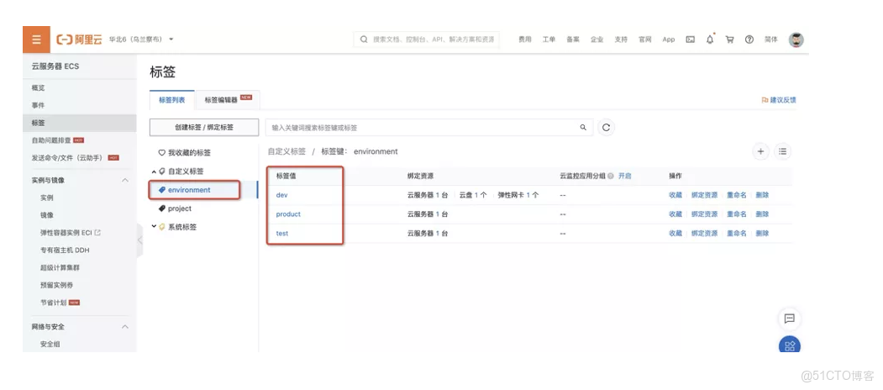Collapse the sidebar using the edge handle
883x390 pixels.
(x=139, y=240)
